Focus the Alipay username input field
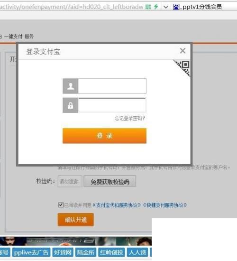237x261 pixels. (112, 86)
